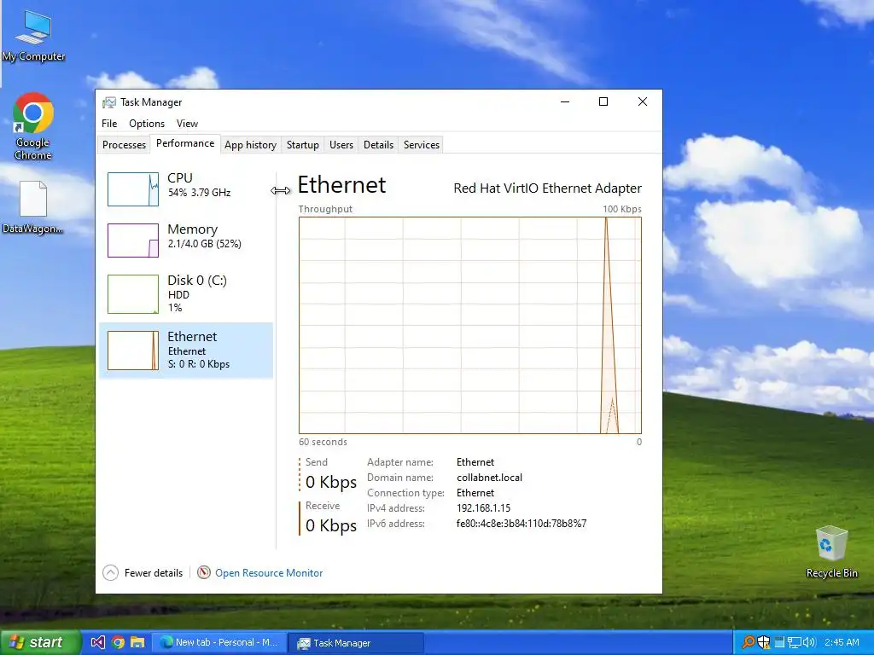Select the DataWagon file on desktop
The height and width of the screenshot is (655, 874).
click(x=33, y=207)
